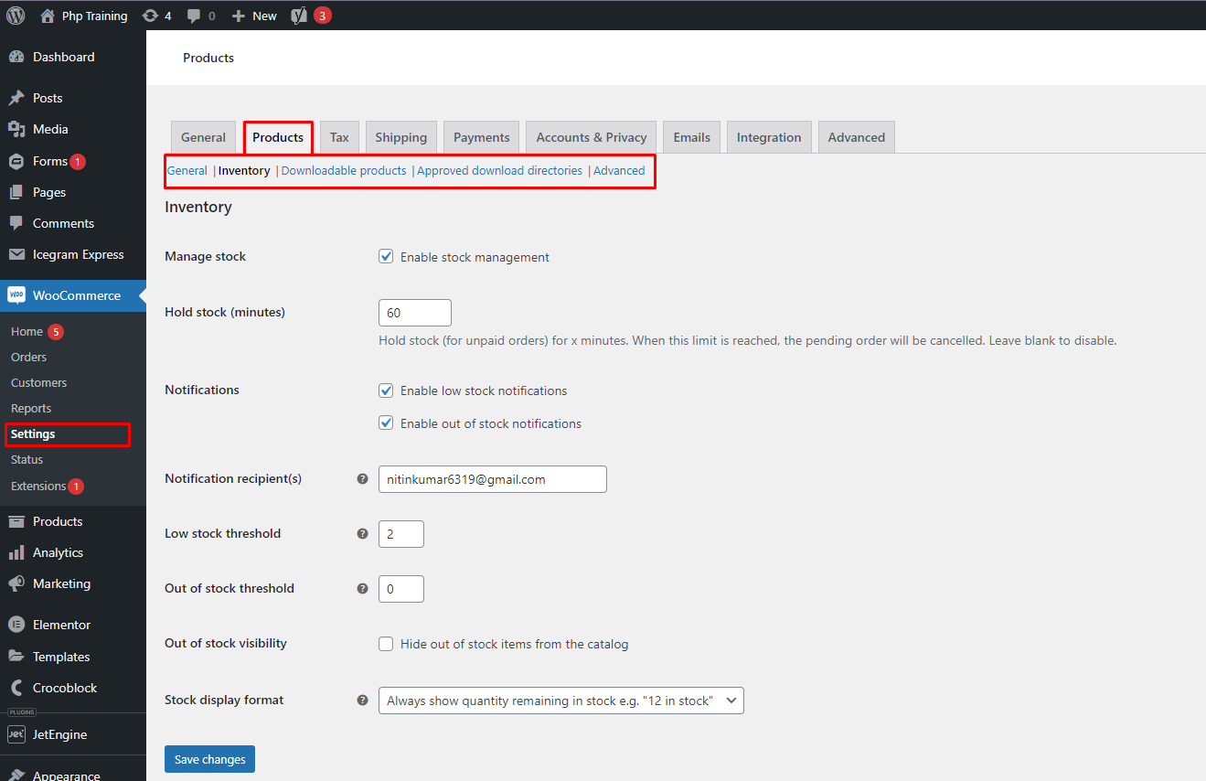Uncheck Enable stock management checkbox
The image size is (1206, 781).
coord(386,257)
